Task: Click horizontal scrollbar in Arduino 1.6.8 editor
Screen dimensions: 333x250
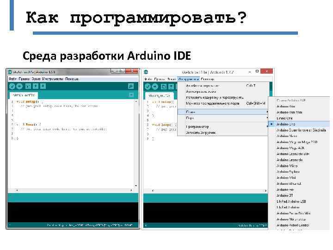Action: coord(74,190)
